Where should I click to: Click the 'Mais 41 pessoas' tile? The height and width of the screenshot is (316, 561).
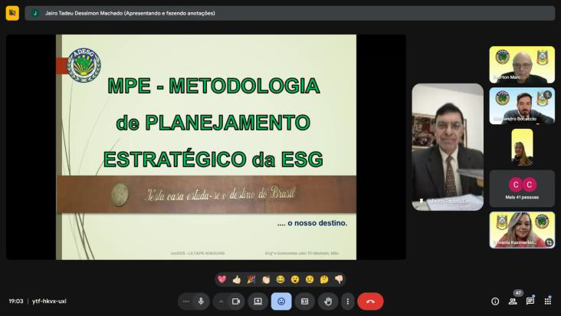(522, 188)
